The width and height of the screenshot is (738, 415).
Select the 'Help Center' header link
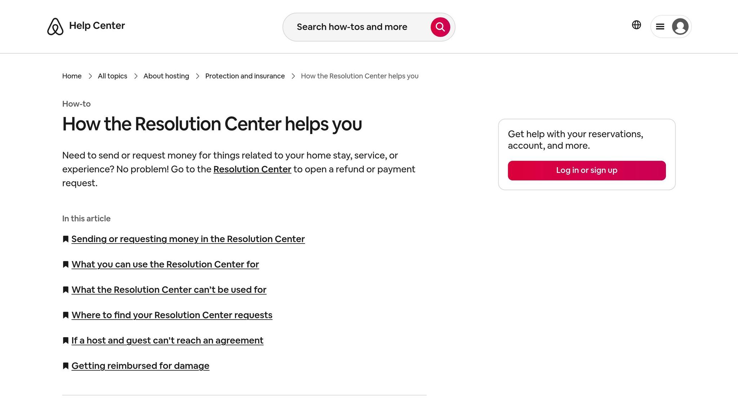click(x=97, y=26)
